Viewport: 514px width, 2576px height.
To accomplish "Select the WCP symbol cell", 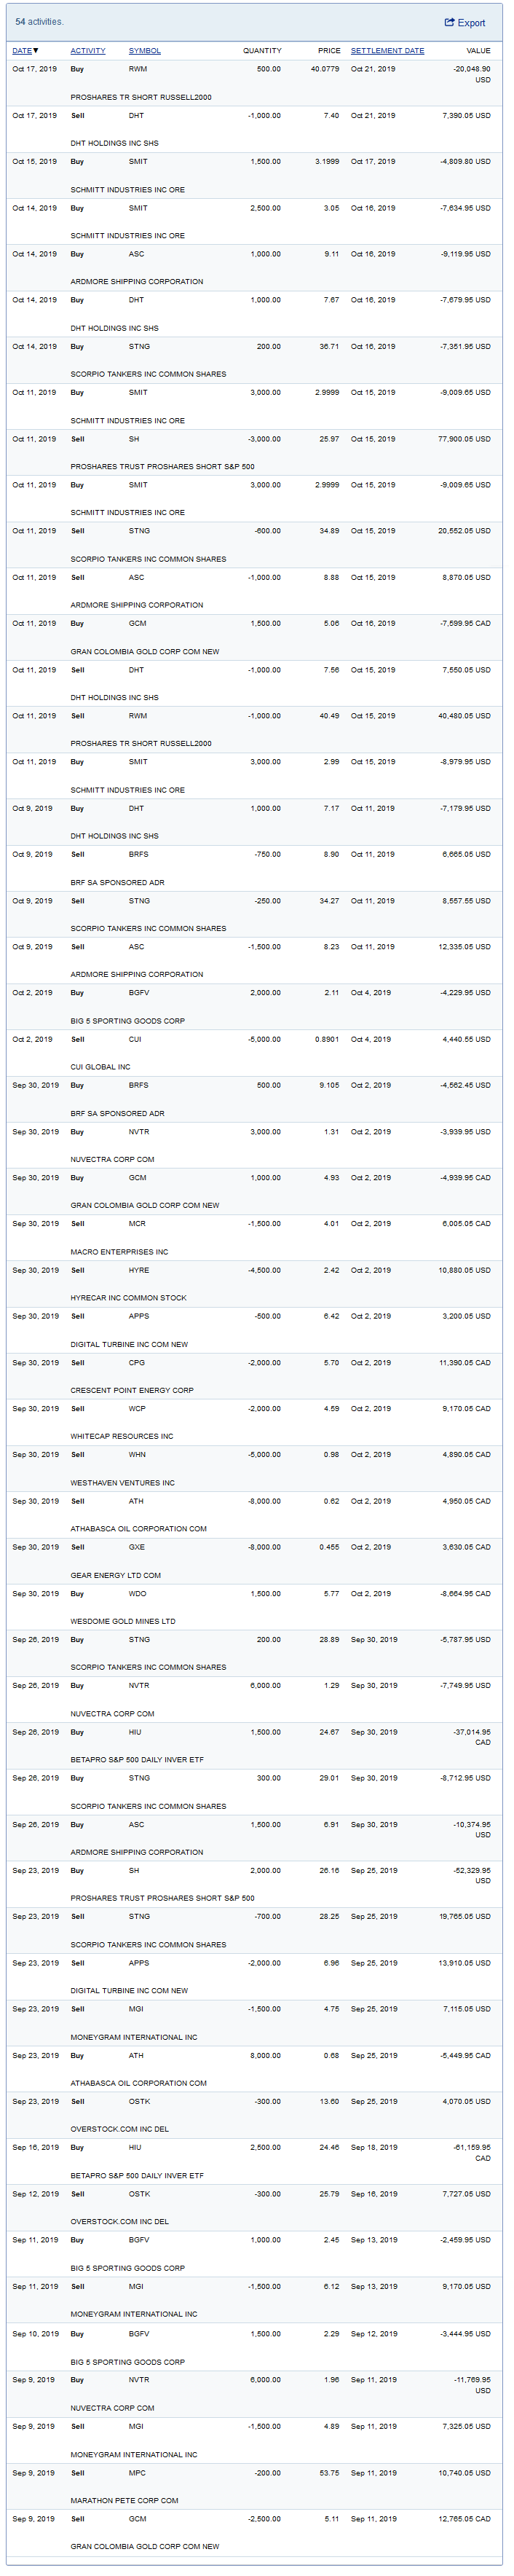I will (x=137, y=1408).
